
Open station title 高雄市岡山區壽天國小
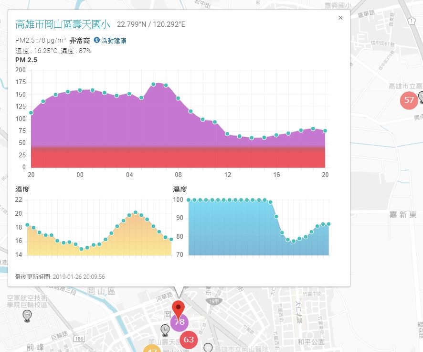click(63, 24)
